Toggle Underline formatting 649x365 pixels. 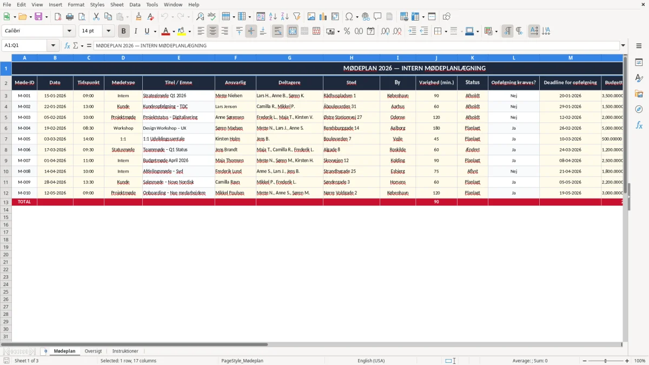coord(147,31)
